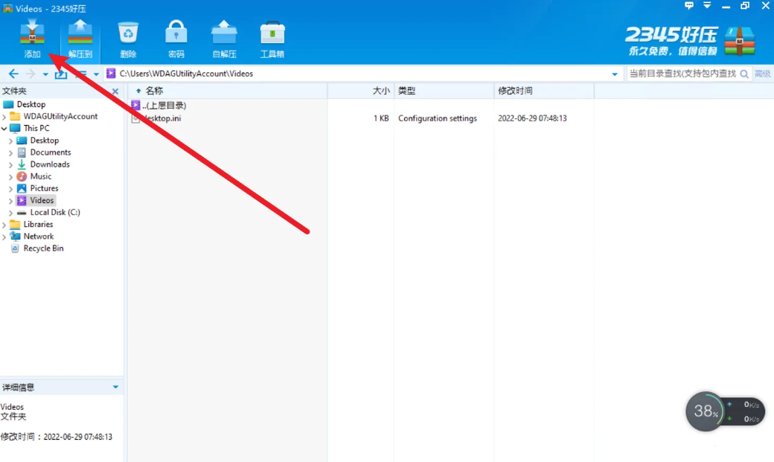Expand the Documents tree node
Image resolution: width=774 pixels, height=462 pixels.
pos(10,153)
